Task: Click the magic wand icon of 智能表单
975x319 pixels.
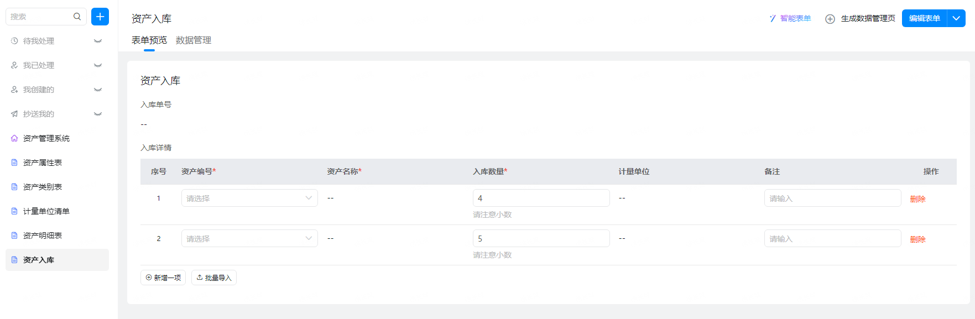Action: point(773,18)
